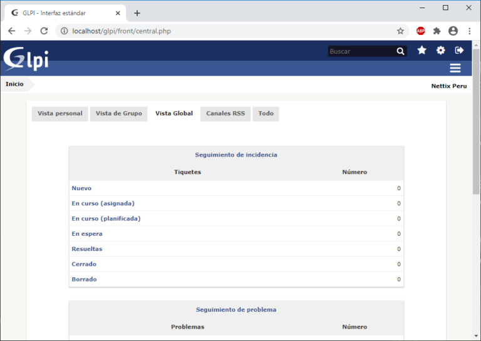Switch to Canales RSS tab

click(225, 114)
